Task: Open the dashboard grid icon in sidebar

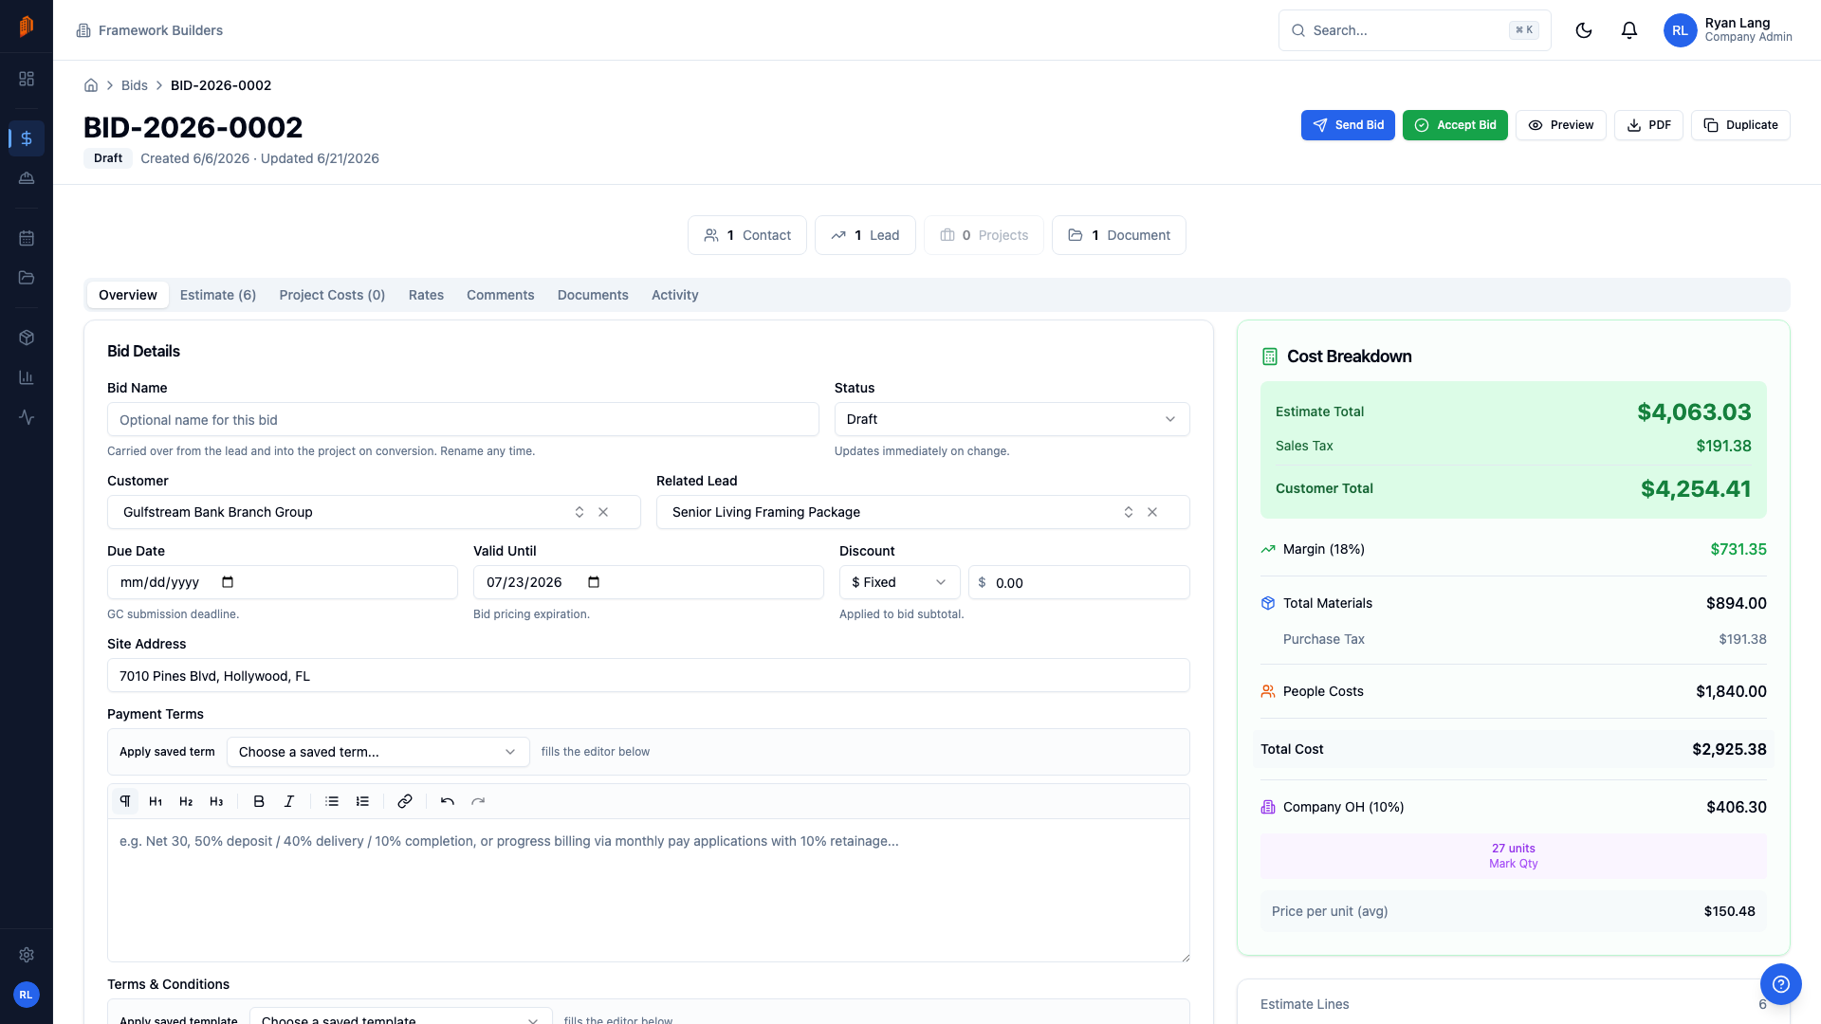Action: [27, 79]
